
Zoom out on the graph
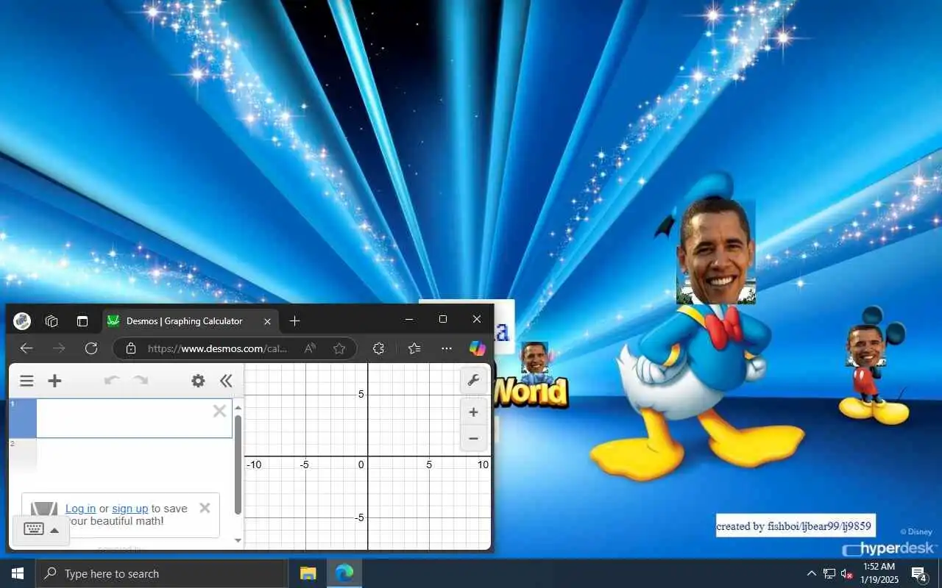[473, 438]
